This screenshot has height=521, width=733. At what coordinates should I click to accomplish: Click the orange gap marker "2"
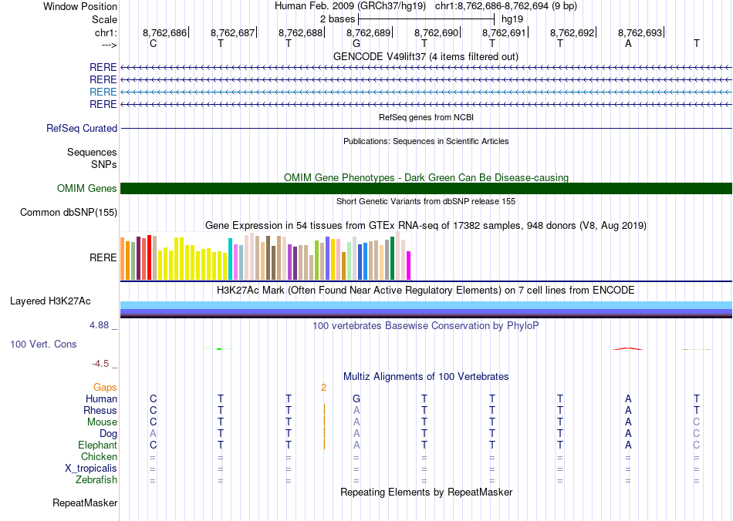(x=324, y=388)
